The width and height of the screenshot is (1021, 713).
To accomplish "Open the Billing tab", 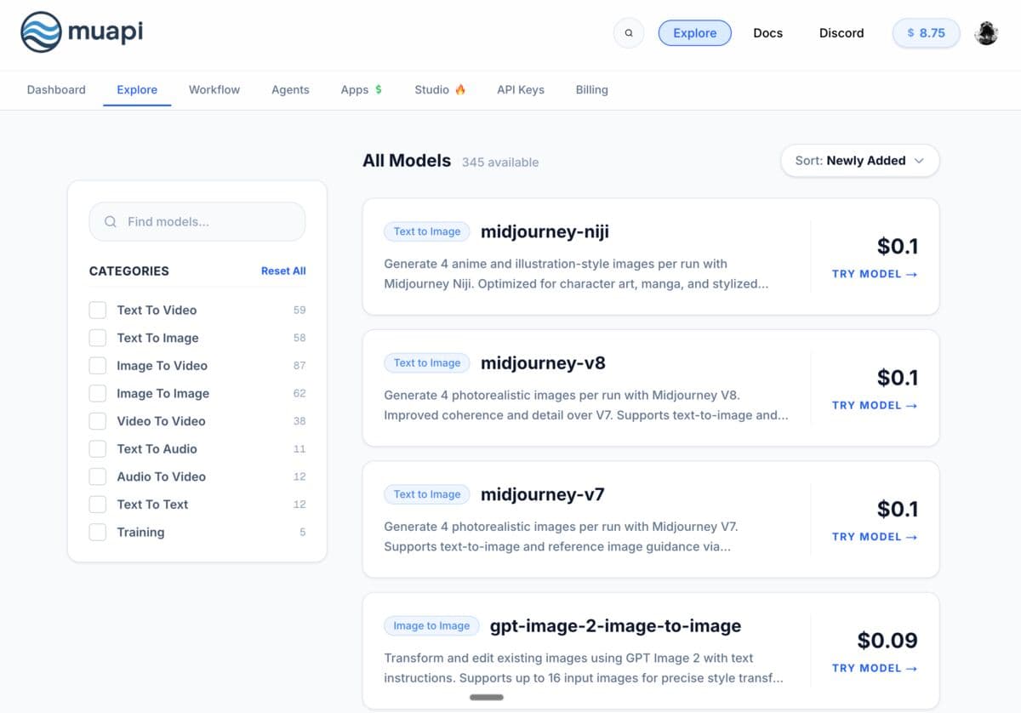I will point(591,89).
